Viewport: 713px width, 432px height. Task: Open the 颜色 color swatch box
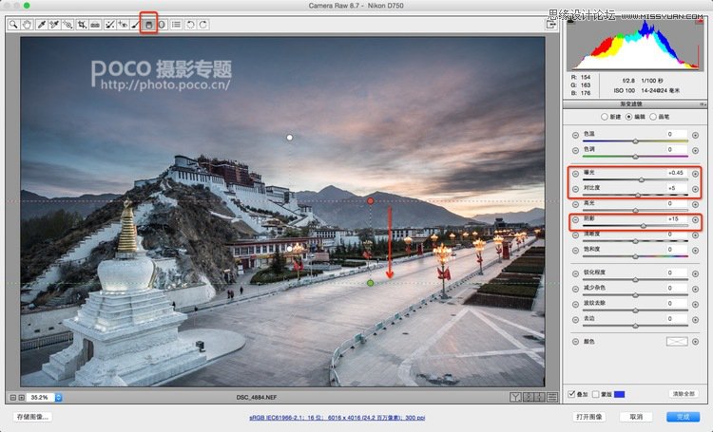tap(677, 341)
